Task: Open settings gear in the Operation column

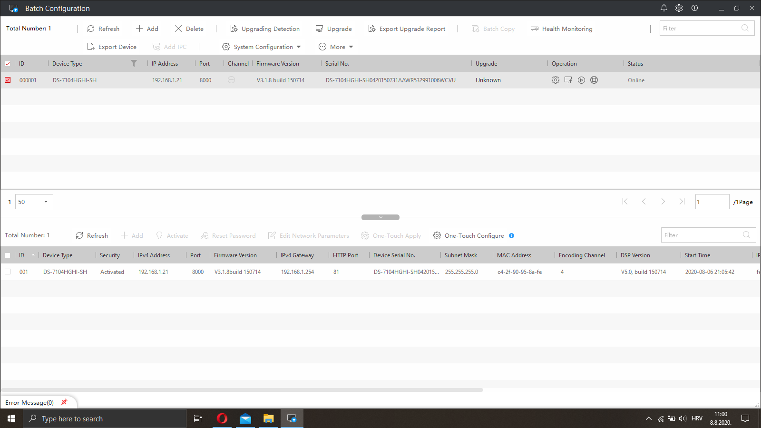Action: 555,80
